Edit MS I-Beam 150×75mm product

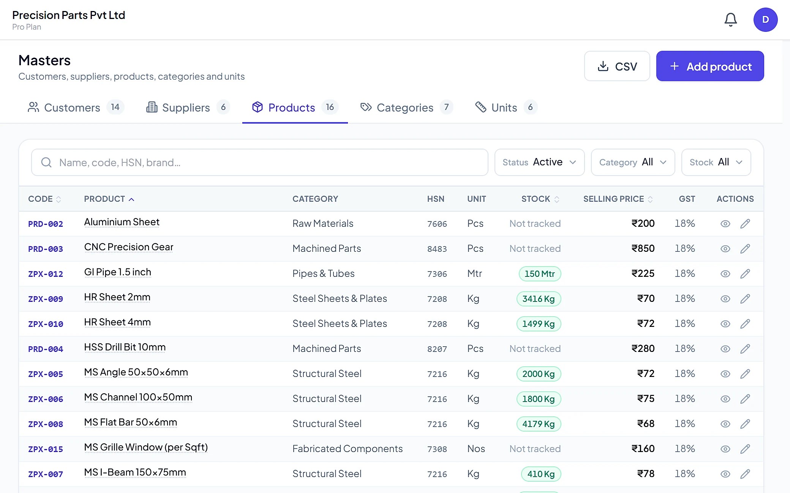pos(745,474)
